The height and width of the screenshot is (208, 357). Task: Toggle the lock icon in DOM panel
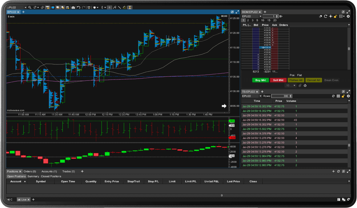(335, 16)
